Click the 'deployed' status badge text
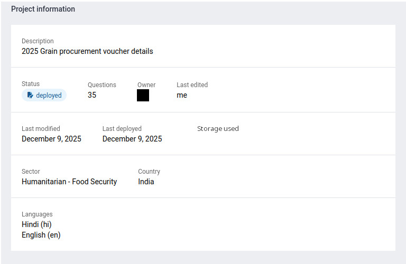The image size is (406, 264). (x=49, y=96)
